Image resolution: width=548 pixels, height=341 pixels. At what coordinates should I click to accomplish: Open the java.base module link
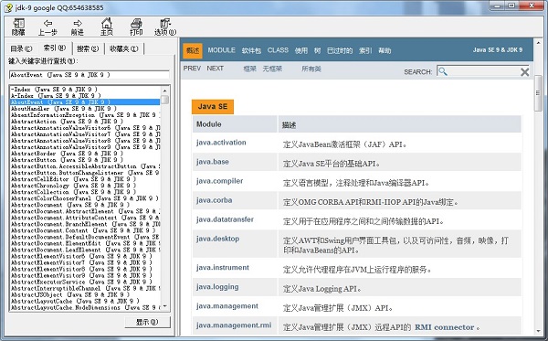point(213,162)
